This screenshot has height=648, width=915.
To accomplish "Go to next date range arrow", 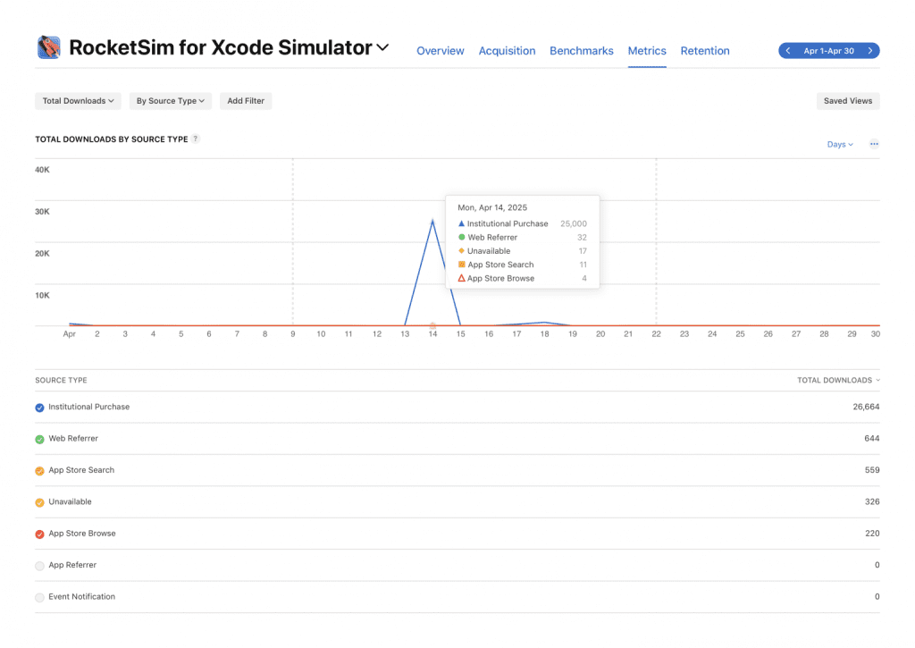I will [x=870, y=51].
